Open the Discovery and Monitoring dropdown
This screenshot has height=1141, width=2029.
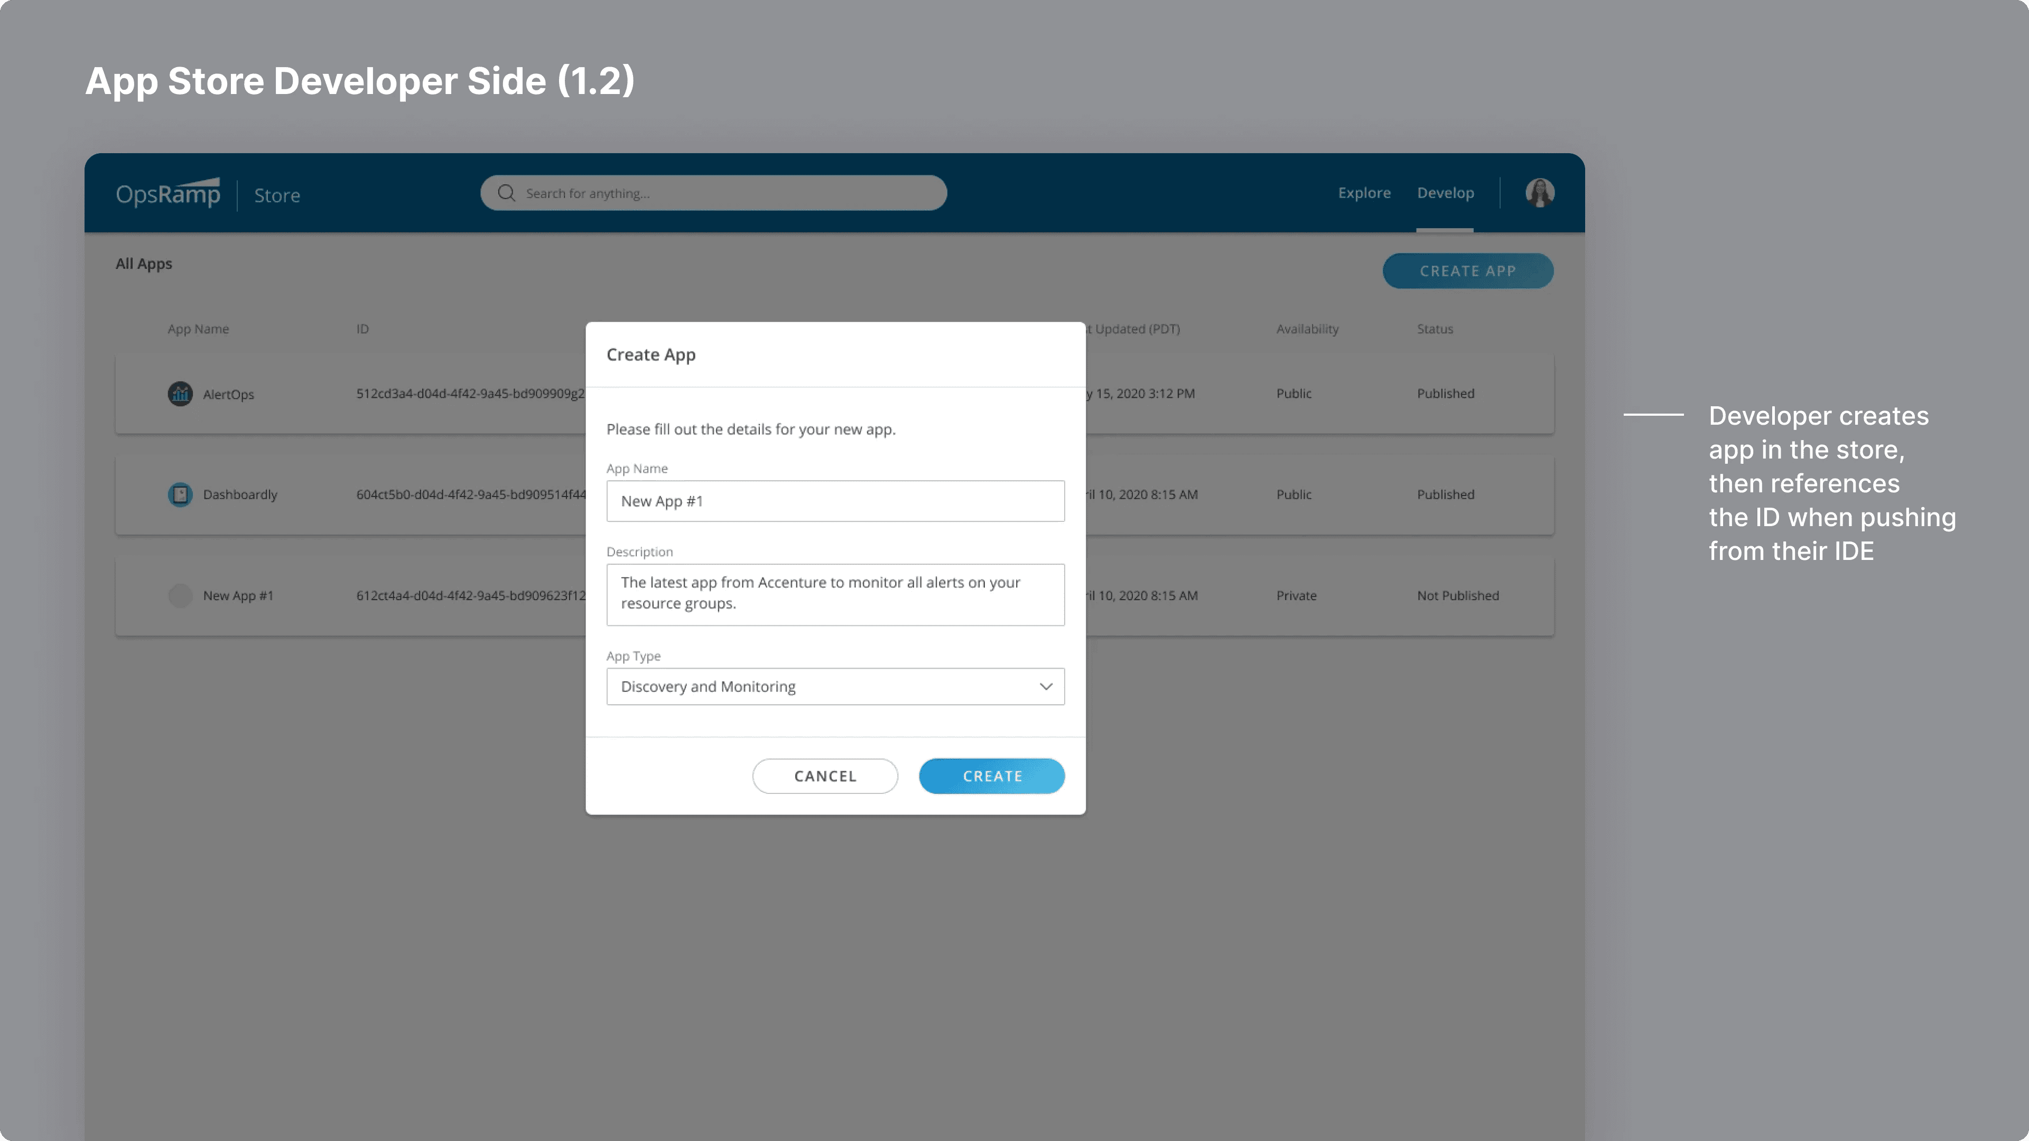[835, 687]
